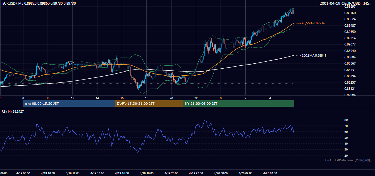Click RSI scale level 80

[x=346, y=120]
